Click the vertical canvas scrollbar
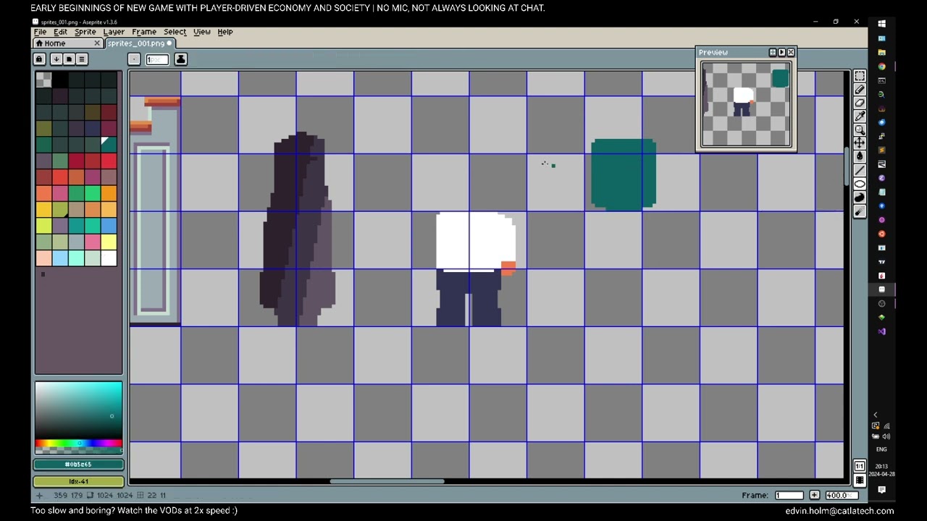This screenshot has height=521, width=927. point(847,167)
